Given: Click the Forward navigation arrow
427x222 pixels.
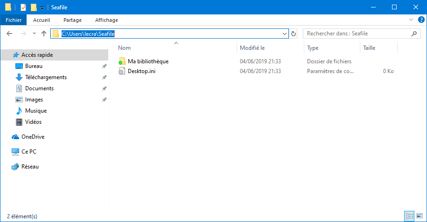Looking at the screenshot, I should 23,34.
